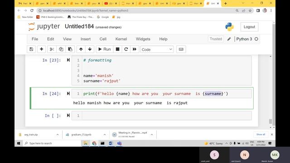The height and width of the screenshot is (163, 290).
Task: Click the name='manish' line in cell 23
Action: [98, 76]
